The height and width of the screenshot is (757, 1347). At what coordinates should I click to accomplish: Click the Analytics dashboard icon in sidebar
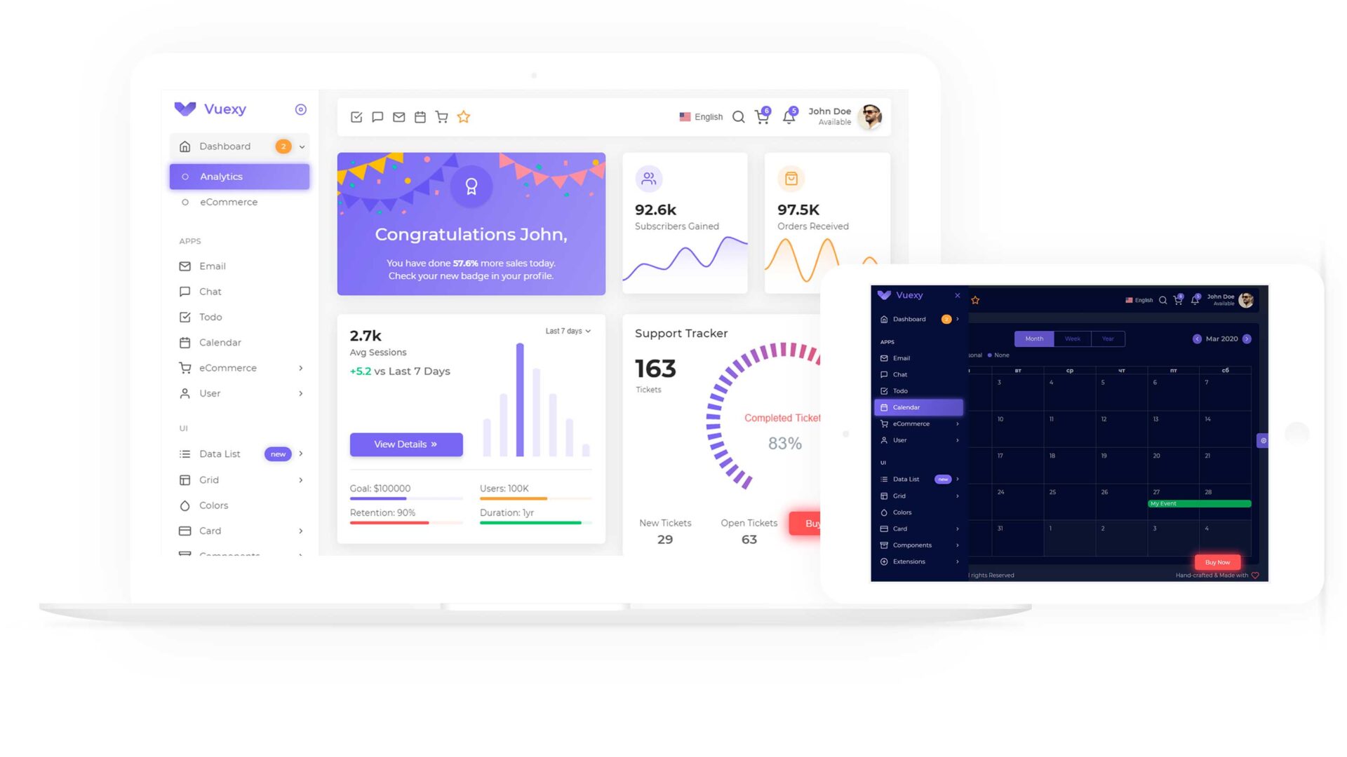[x=186, y=176]
